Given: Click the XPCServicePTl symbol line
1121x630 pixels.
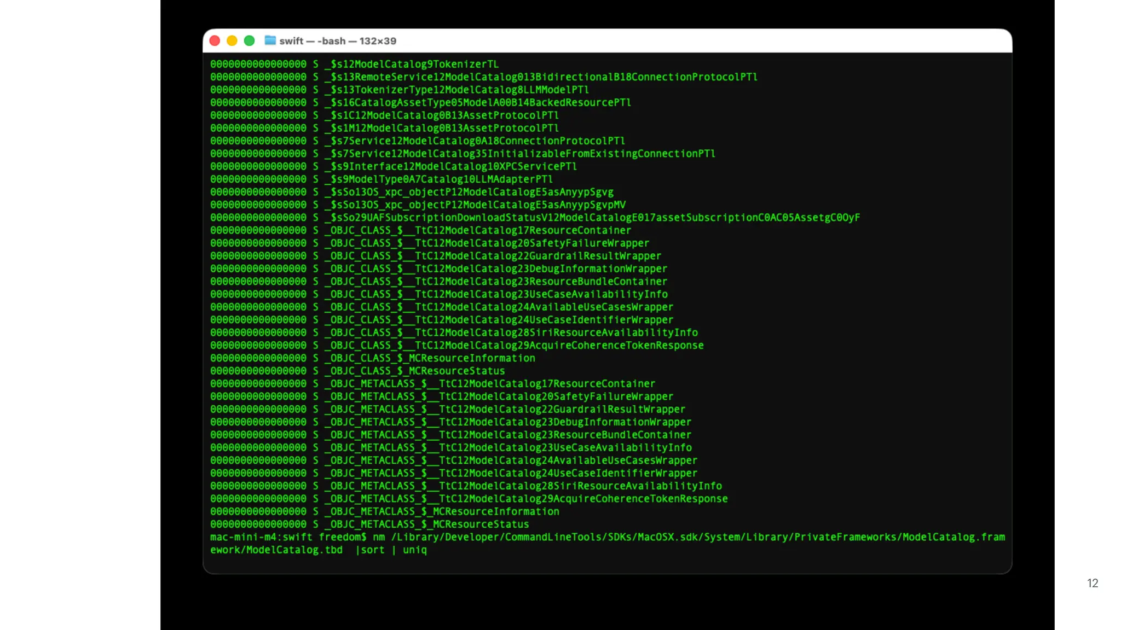Looking at the screenshot, I should tap(450, 167).
